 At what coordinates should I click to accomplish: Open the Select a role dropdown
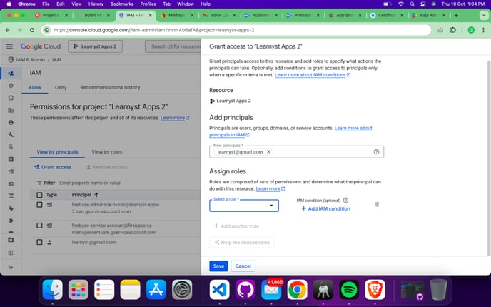point(243,206)
